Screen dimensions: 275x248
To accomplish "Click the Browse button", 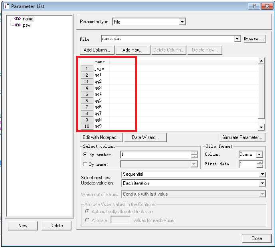I will 254,39.
